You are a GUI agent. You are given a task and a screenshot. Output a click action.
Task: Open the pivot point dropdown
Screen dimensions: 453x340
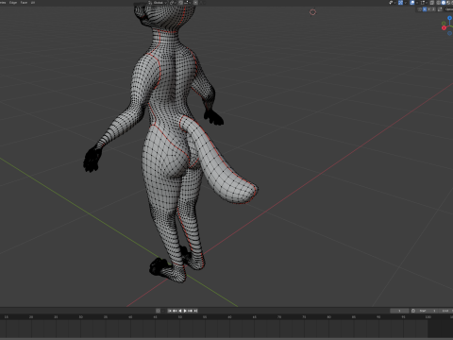(174, 3)
